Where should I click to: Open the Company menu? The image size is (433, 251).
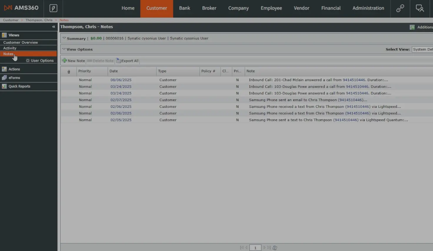239,8
